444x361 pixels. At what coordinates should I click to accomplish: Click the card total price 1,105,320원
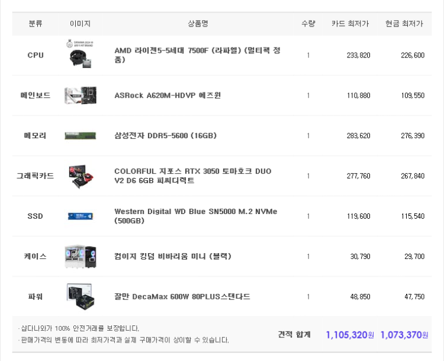(x=349, y=335)
